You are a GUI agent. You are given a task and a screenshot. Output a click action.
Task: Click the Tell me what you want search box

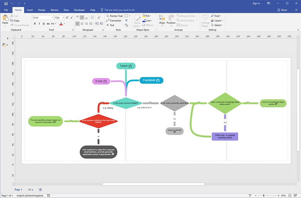tap(118, 10)
